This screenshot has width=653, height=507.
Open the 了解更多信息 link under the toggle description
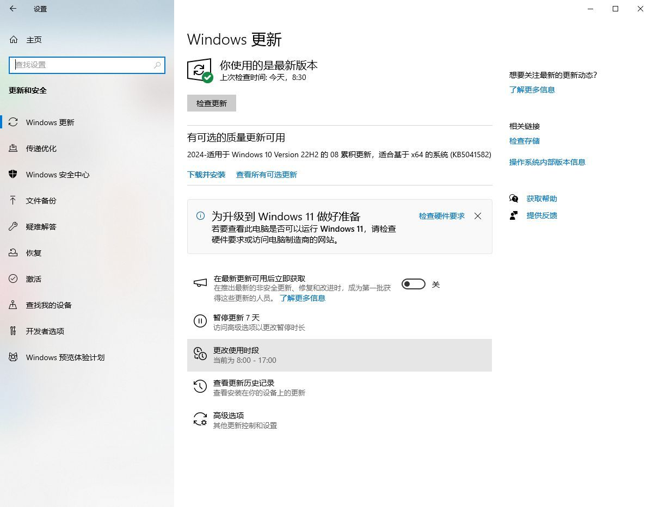303,298
